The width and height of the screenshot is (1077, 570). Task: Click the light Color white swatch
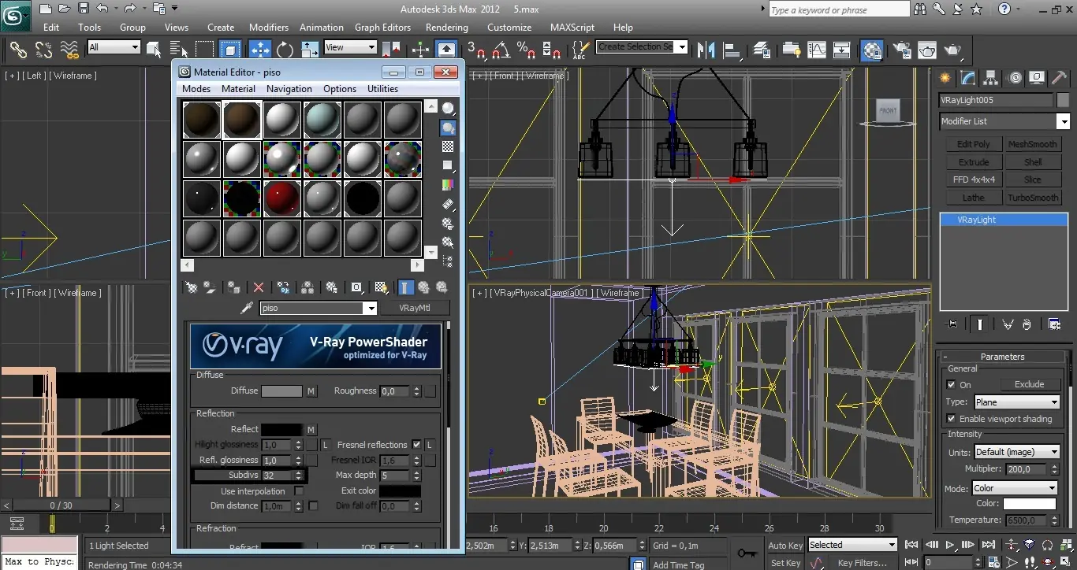coord(1030,504)
